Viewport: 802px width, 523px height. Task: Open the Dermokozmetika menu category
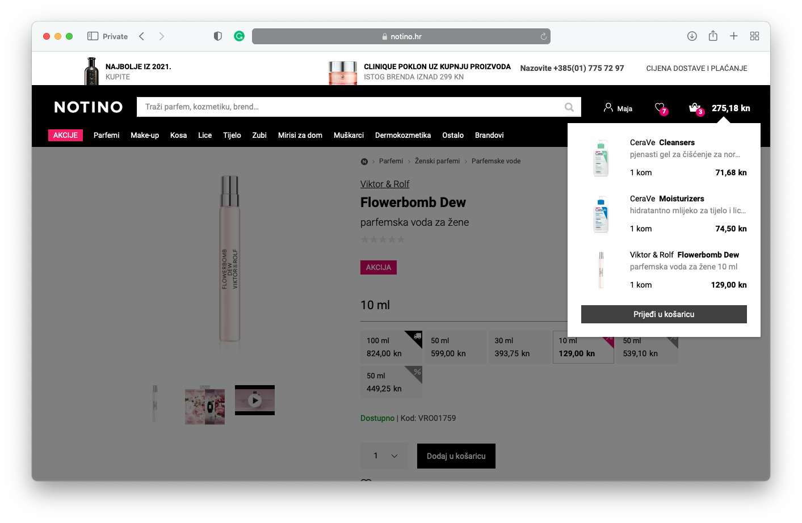(x=402, y=136)
